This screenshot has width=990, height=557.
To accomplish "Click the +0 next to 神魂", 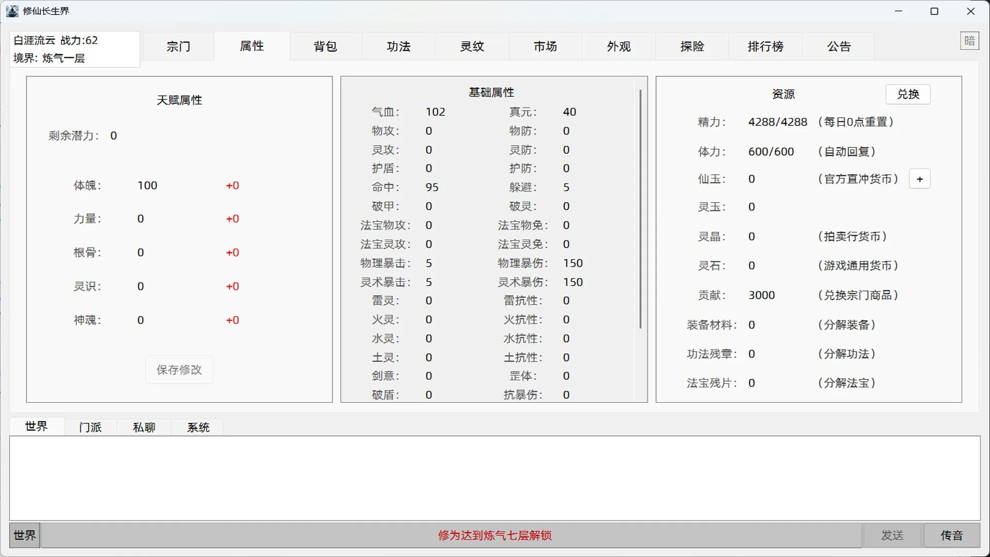I will 233,320.
